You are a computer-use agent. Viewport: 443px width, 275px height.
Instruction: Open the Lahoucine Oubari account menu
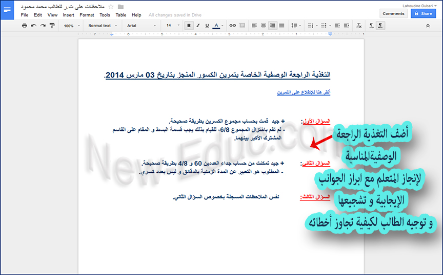point(419,6)
